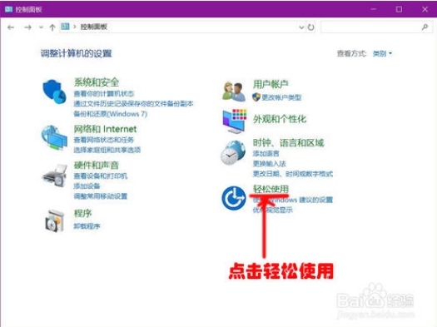Screen dimensions: 437x327
Task: Click the Forward arrow in navigation bar
Action: [x=27, y=27]
